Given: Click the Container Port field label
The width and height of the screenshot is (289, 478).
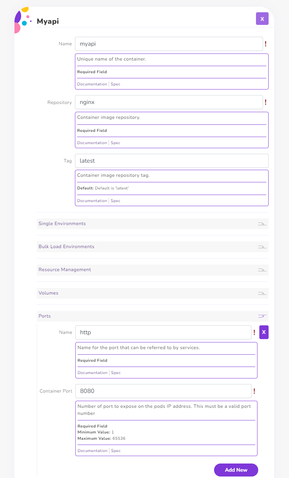Looking at the screenshot, I should tap(56, 391).
